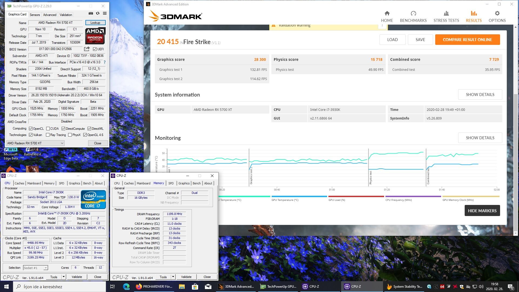Click the GPU Temperature legend bar

click(x=299, y=197)
